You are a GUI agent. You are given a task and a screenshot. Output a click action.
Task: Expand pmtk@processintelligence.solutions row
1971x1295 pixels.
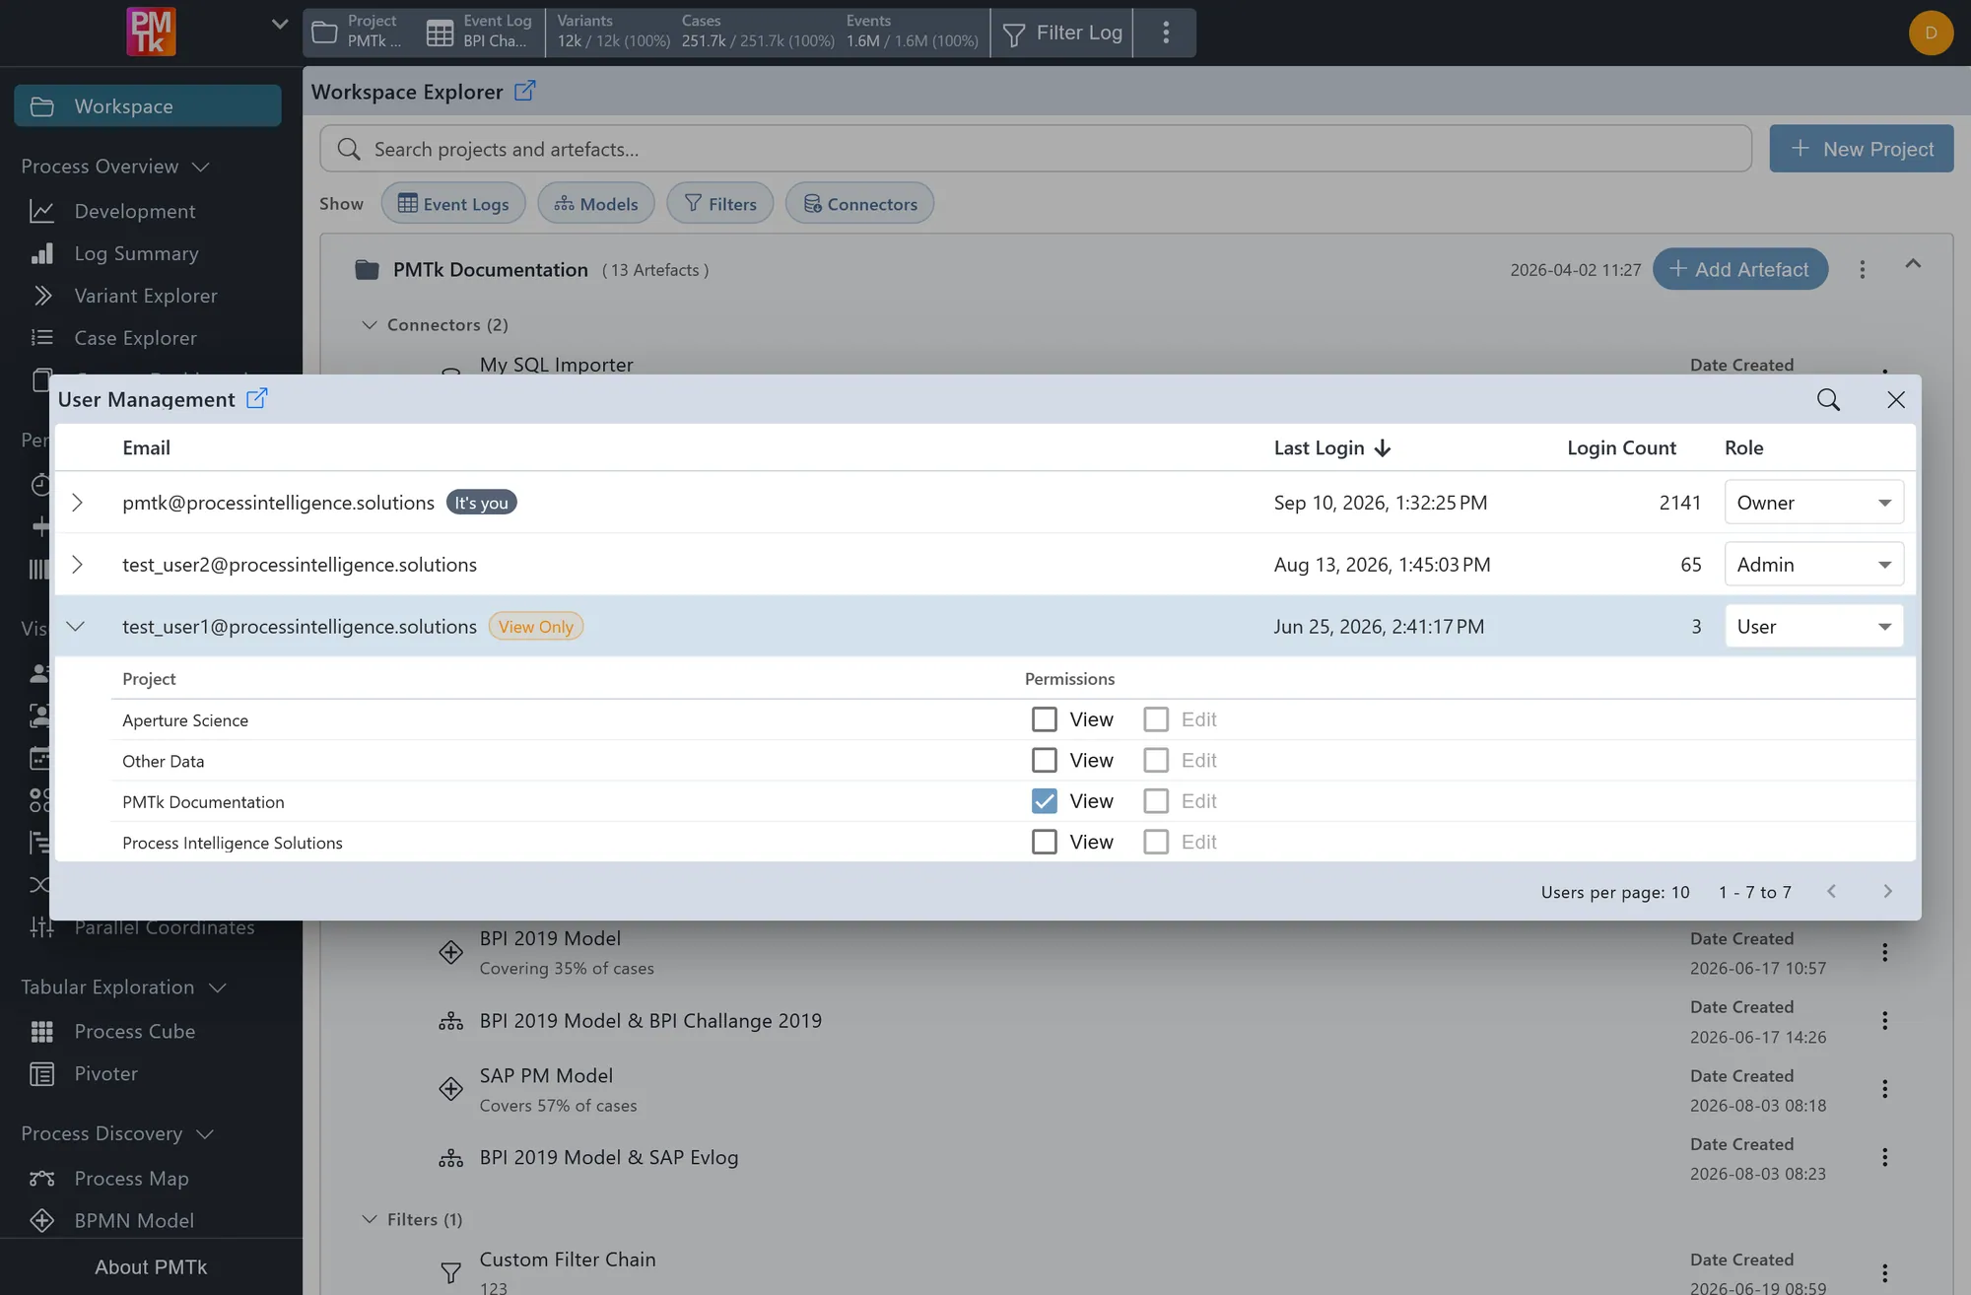[x=76, y=503]
